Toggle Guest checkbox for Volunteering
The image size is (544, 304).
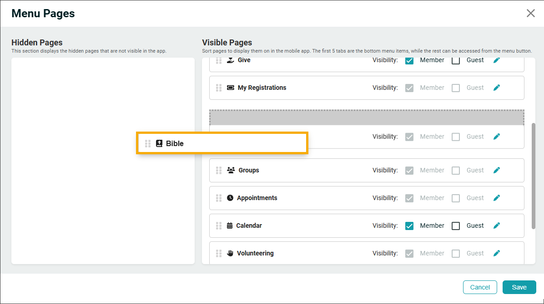pos(456,254)
